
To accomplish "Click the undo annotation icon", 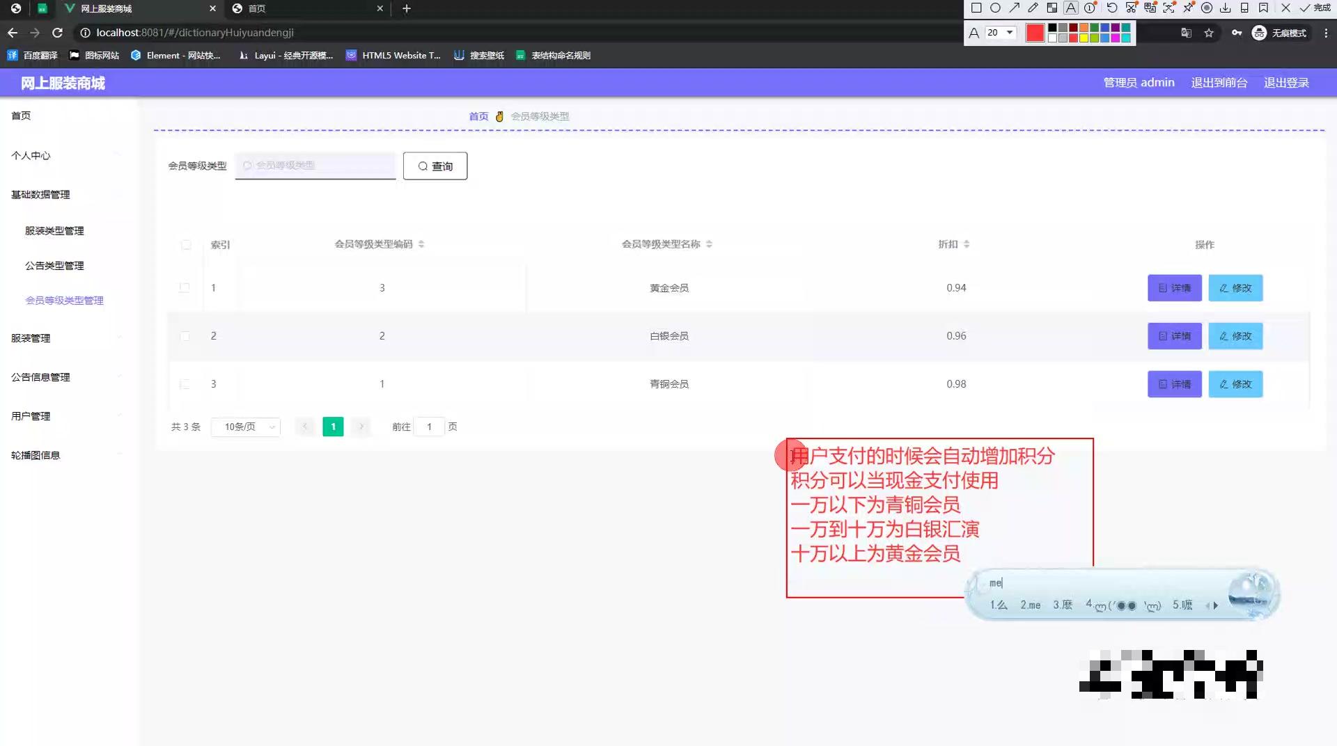I will 1111,8.
